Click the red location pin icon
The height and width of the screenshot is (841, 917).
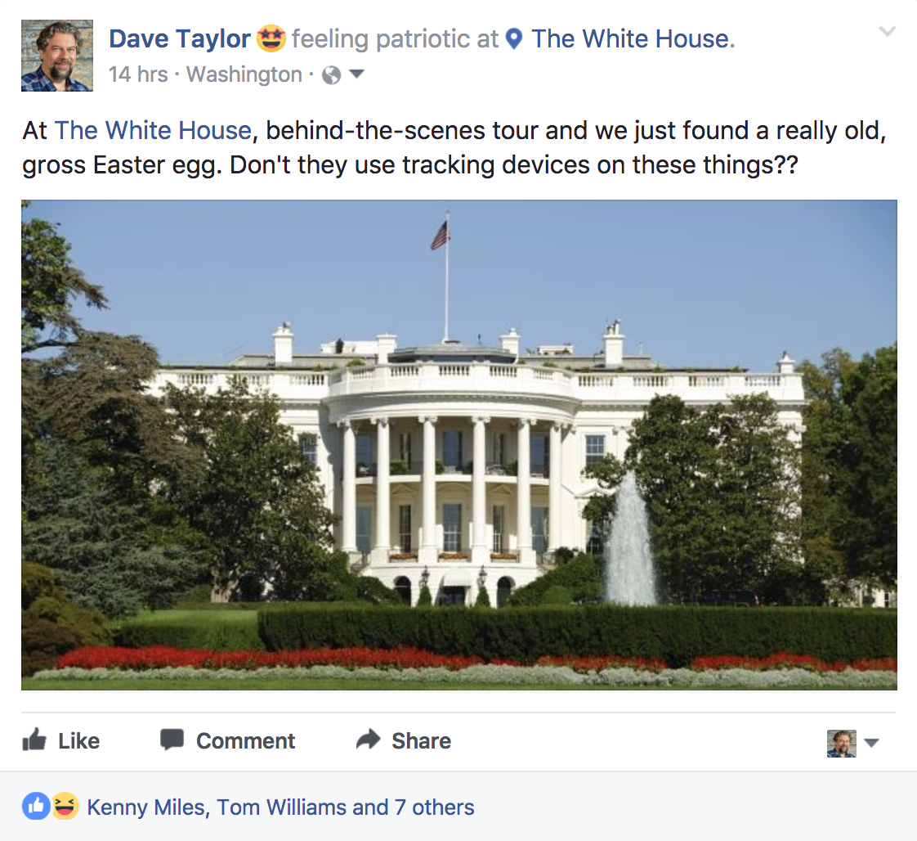pyautogui.click(x=514, y=38)
